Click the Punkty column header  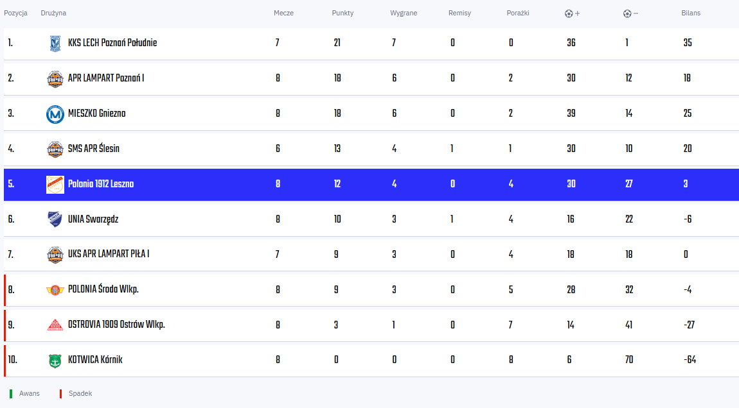pyautogui.click(x=343, y=13)
